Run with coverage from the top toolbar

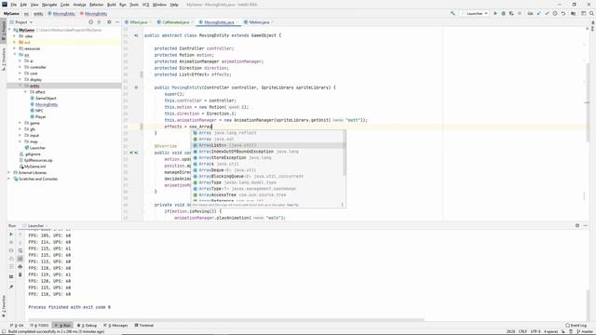[511, 13]
